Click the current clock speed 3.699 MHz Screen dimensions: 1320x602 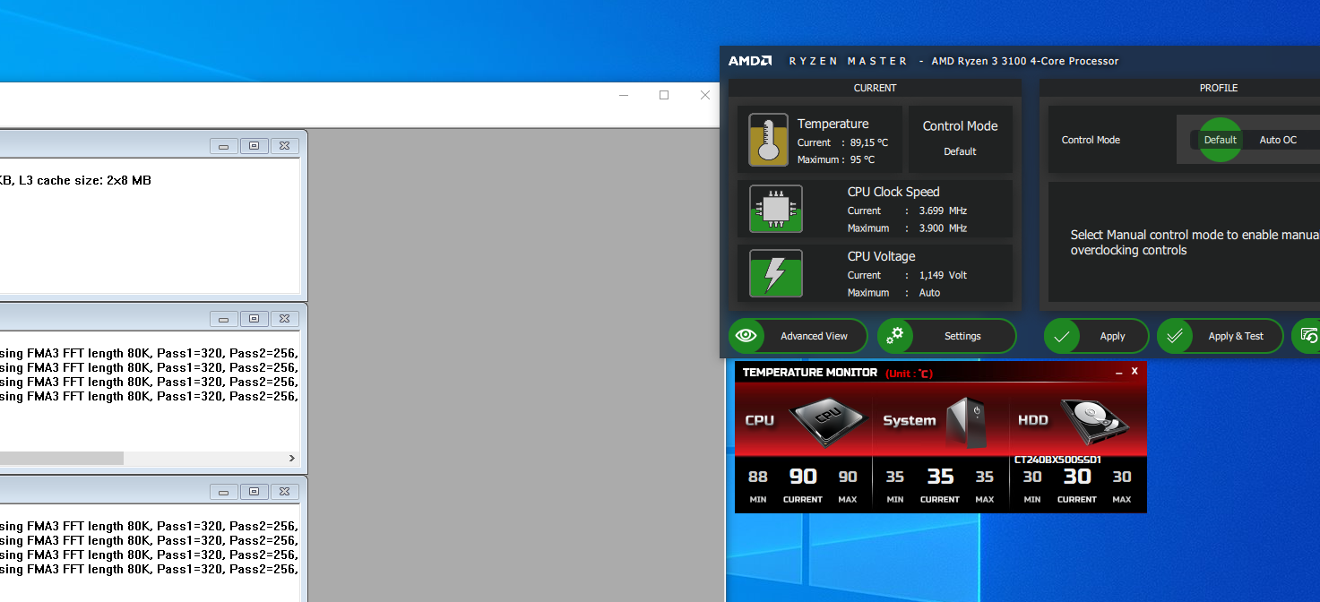tap(943, 211)
